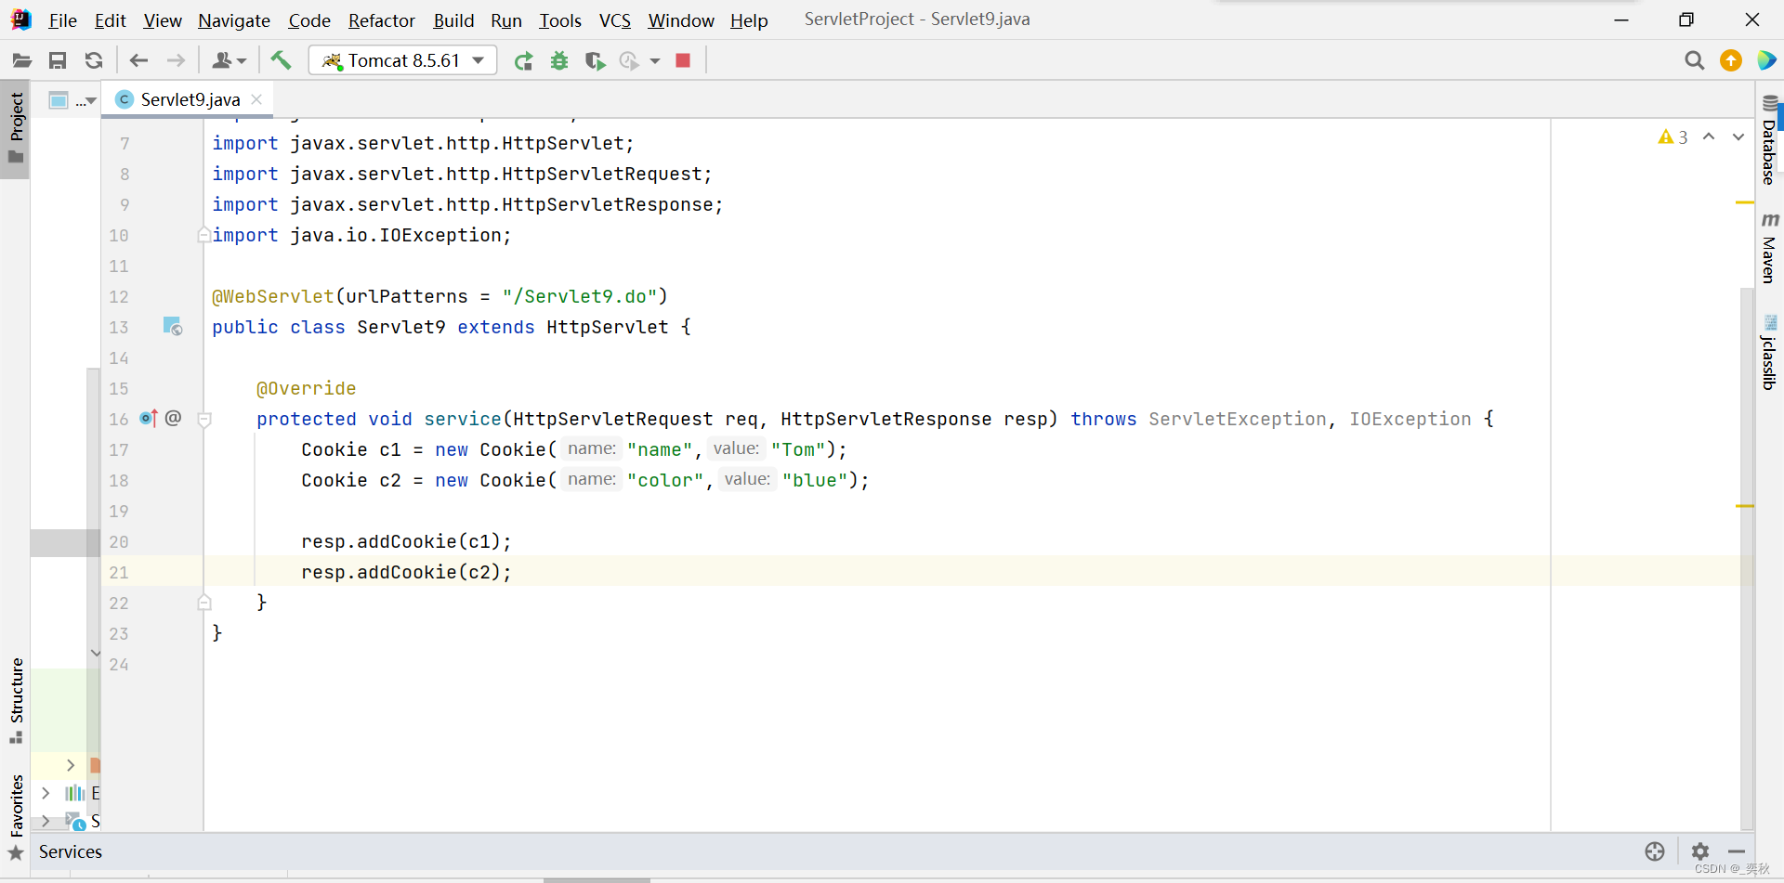Click the Synchronize/reload icon

(x=94, y=61)
